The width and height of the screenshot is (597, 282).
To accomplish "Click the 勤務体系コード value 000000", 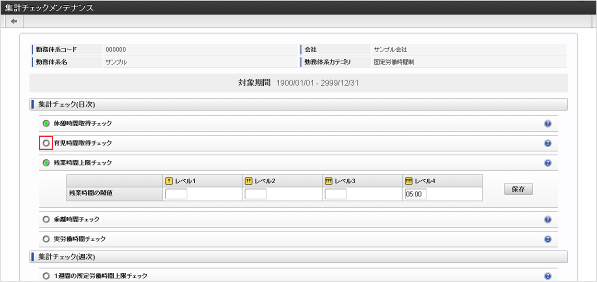I will pyautogui.click(x=116, y=50).
